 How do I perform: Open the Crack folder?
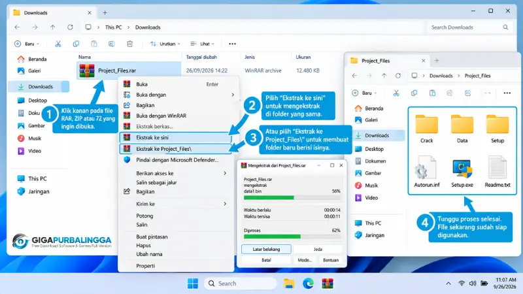(x=427, y=129)
